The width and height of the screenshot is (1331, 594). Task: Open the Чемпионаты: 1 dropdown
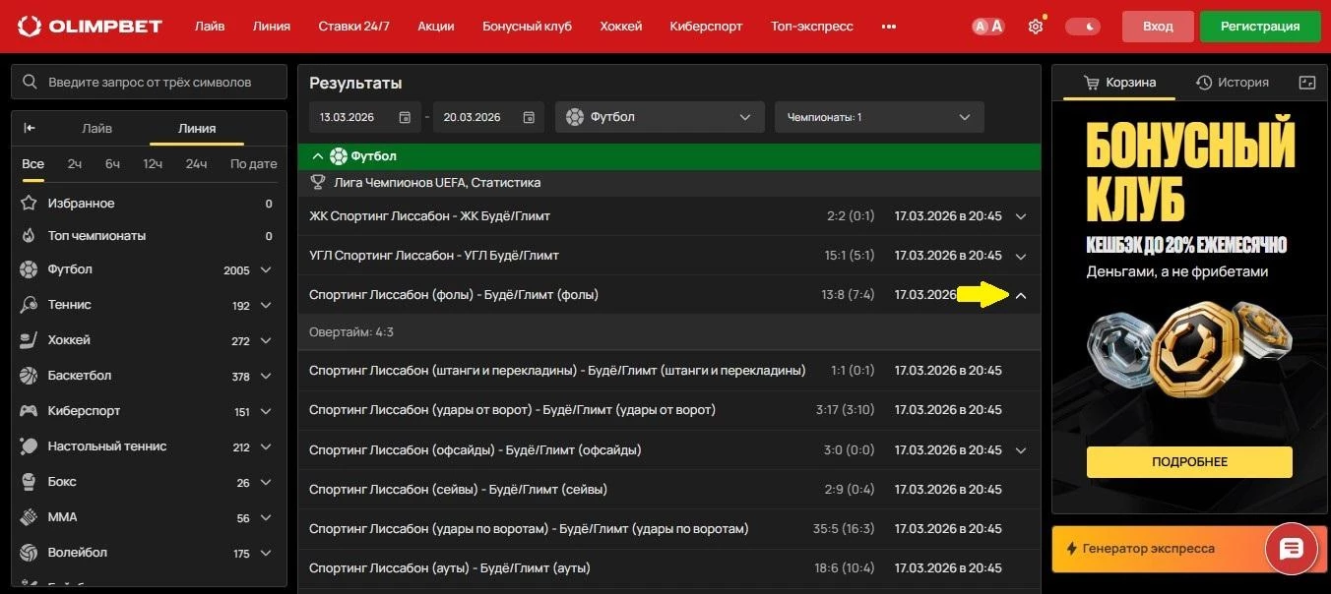877,116
